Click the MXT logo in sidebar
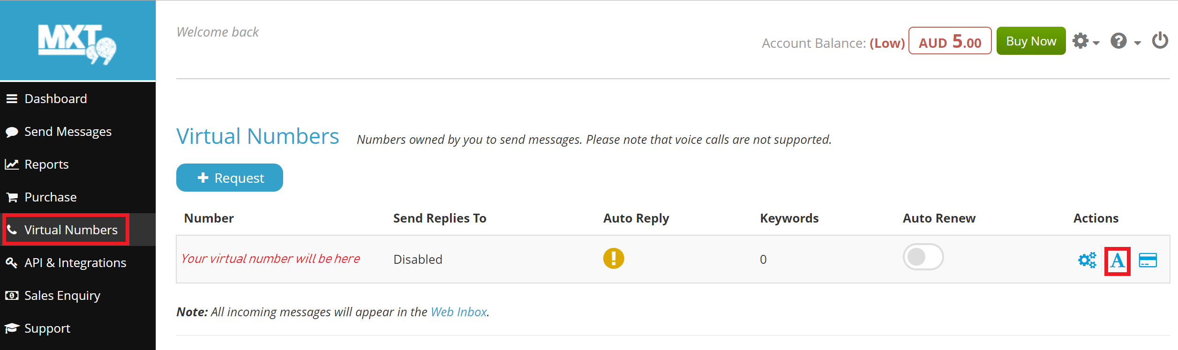Image resolution: width=1178 pixels, height=350 pixels. (77, 43)
